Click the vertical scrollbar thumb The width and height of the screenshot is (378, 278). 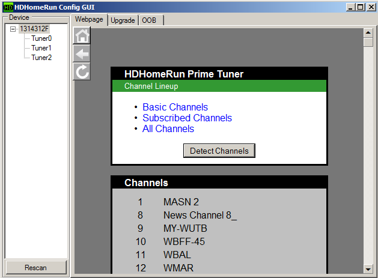[368, 42]
